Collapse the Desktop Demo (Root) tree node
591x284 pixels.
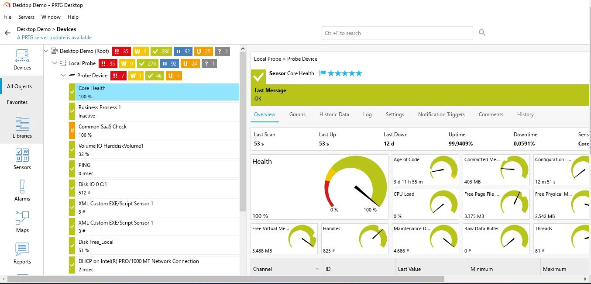click(x=46, y=51)
